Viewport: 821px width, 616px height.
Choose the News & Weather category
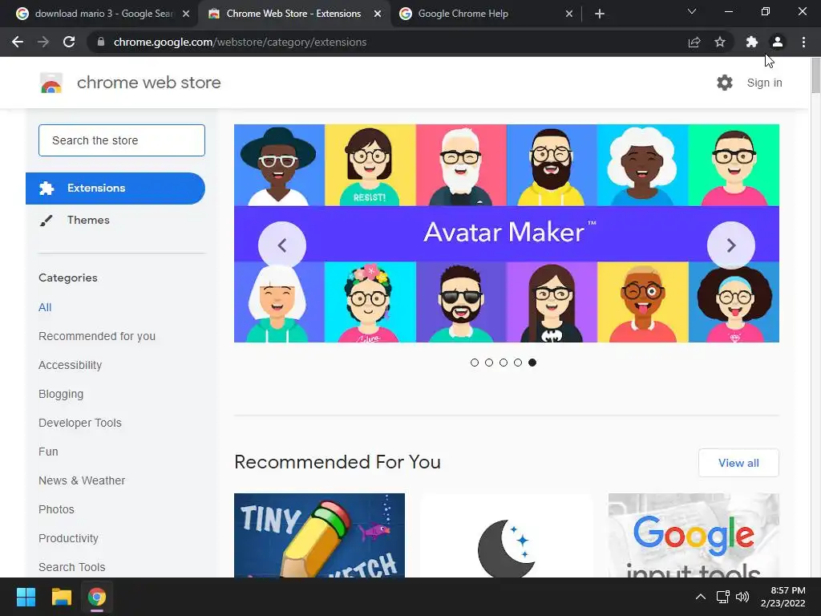click(x=82, y=480)
